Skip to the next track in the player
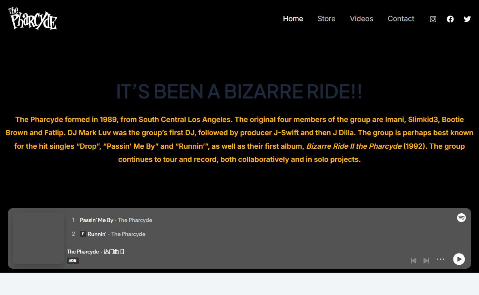The height and width of the screenshot is (295, 479). (426, 261)
